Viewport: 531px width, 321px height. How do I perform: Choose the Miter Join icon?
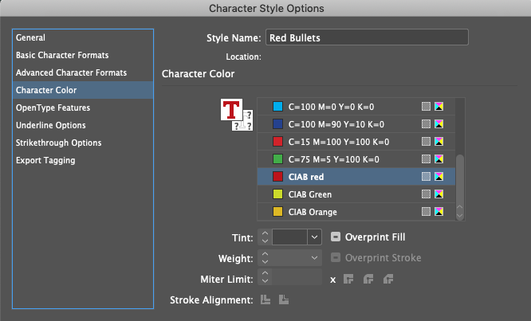click(348, 279)
